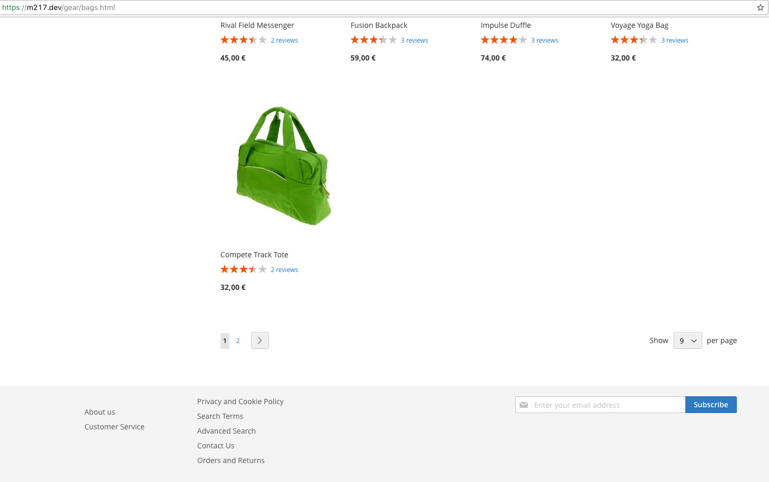
Task: Go to page 2 of bag listings
Action: click(x=238, y=340)
